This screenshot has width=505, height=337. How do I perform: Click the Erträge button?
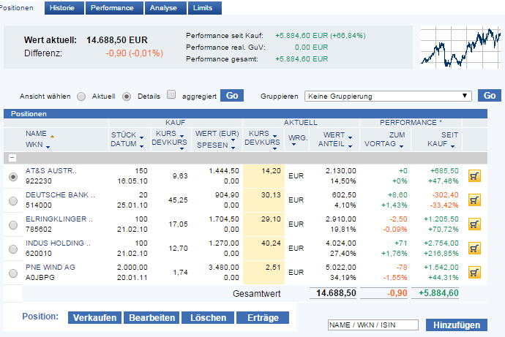(x=263, y=318)
